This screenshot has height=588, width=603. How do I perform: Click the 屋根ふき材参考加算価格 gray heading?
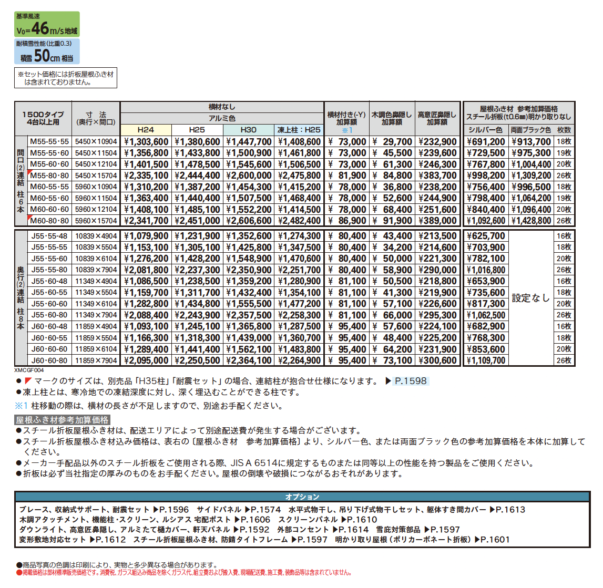click(x=63, y=420)
